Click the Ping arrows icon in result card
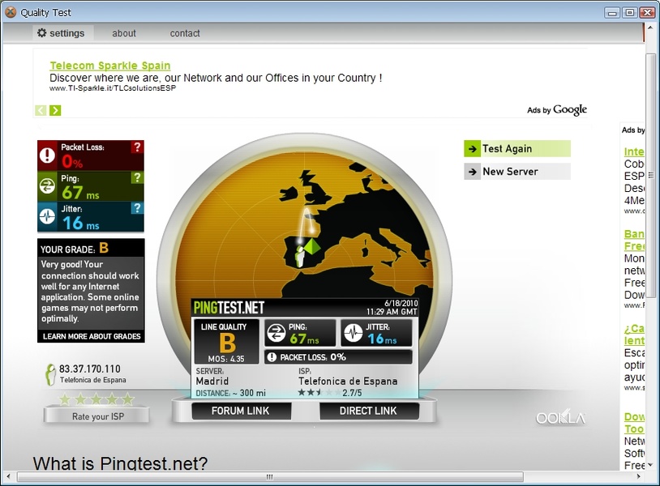This screenshot has width=660, height=486. coord(276,333)
